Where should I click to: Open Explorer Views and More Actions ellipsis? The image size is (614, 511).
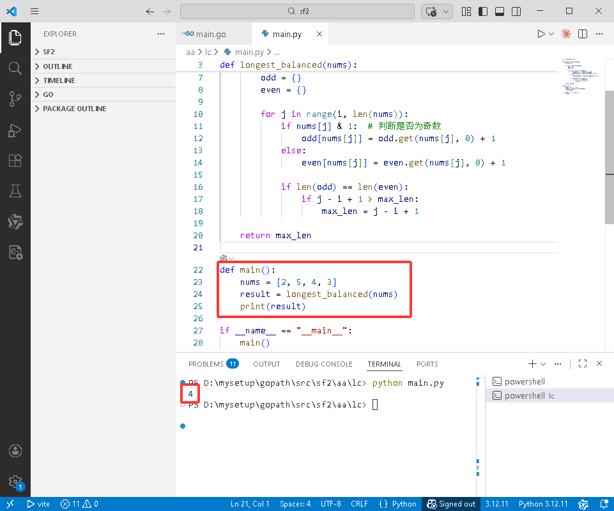tap(161, 34)
